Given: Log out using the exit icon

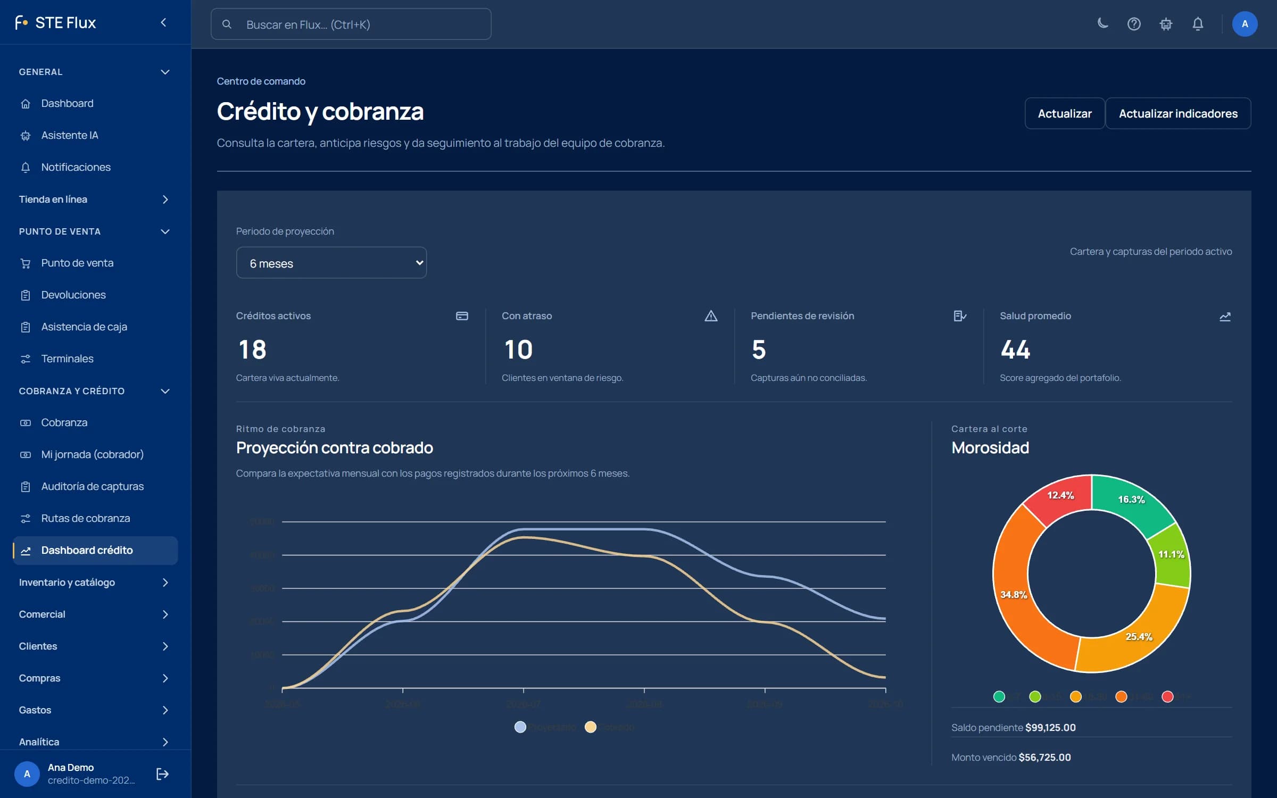Looking at the screenshot, I should tap(162, 774).
